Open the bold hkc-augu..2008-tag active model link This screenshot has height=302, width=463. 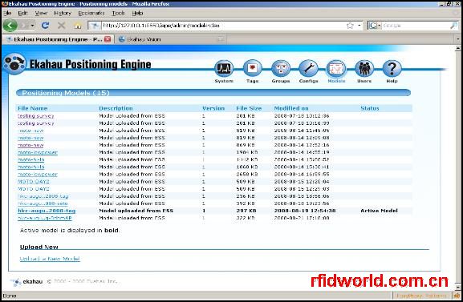pos(47,211)
